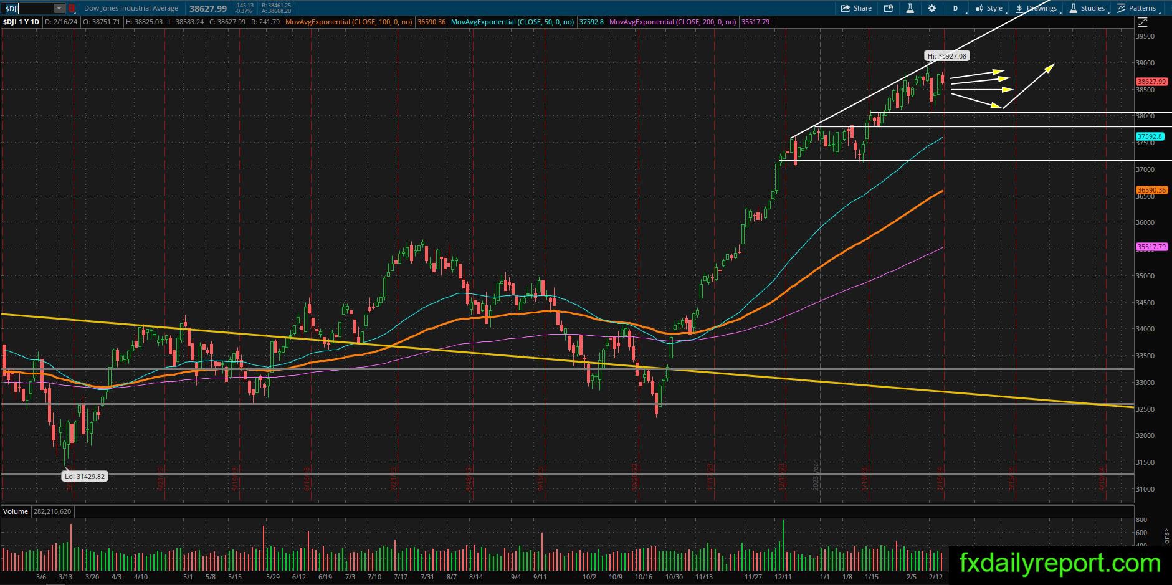Click the L: 38583.24 low value
This screenshot has height=585, width=1172.
[186, 22]
